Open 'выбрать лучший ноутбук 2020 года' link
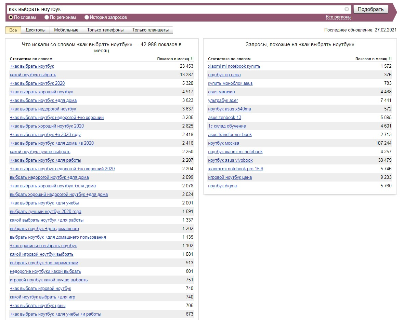Viewport: 403px width, 320px height. (45, 212)
